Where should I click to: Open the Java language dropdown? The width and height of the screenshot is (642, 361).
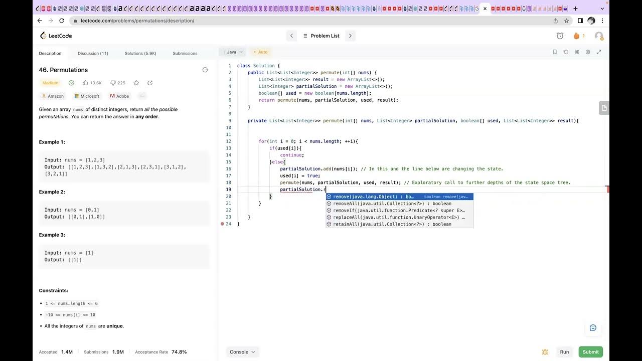233,52
